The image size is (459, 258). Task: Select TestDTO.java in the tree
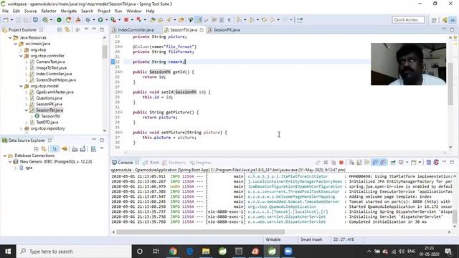(47, 123)
